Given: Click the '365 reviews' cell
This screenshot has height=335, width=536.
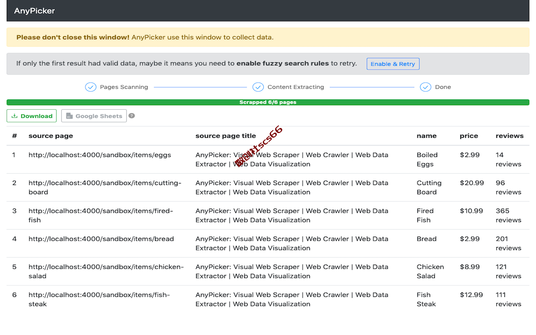Looking at the screenshot, I should tap(508, 216).
